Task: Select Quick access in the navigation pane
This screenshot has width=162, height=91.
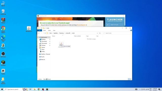Action: [44, 37]
